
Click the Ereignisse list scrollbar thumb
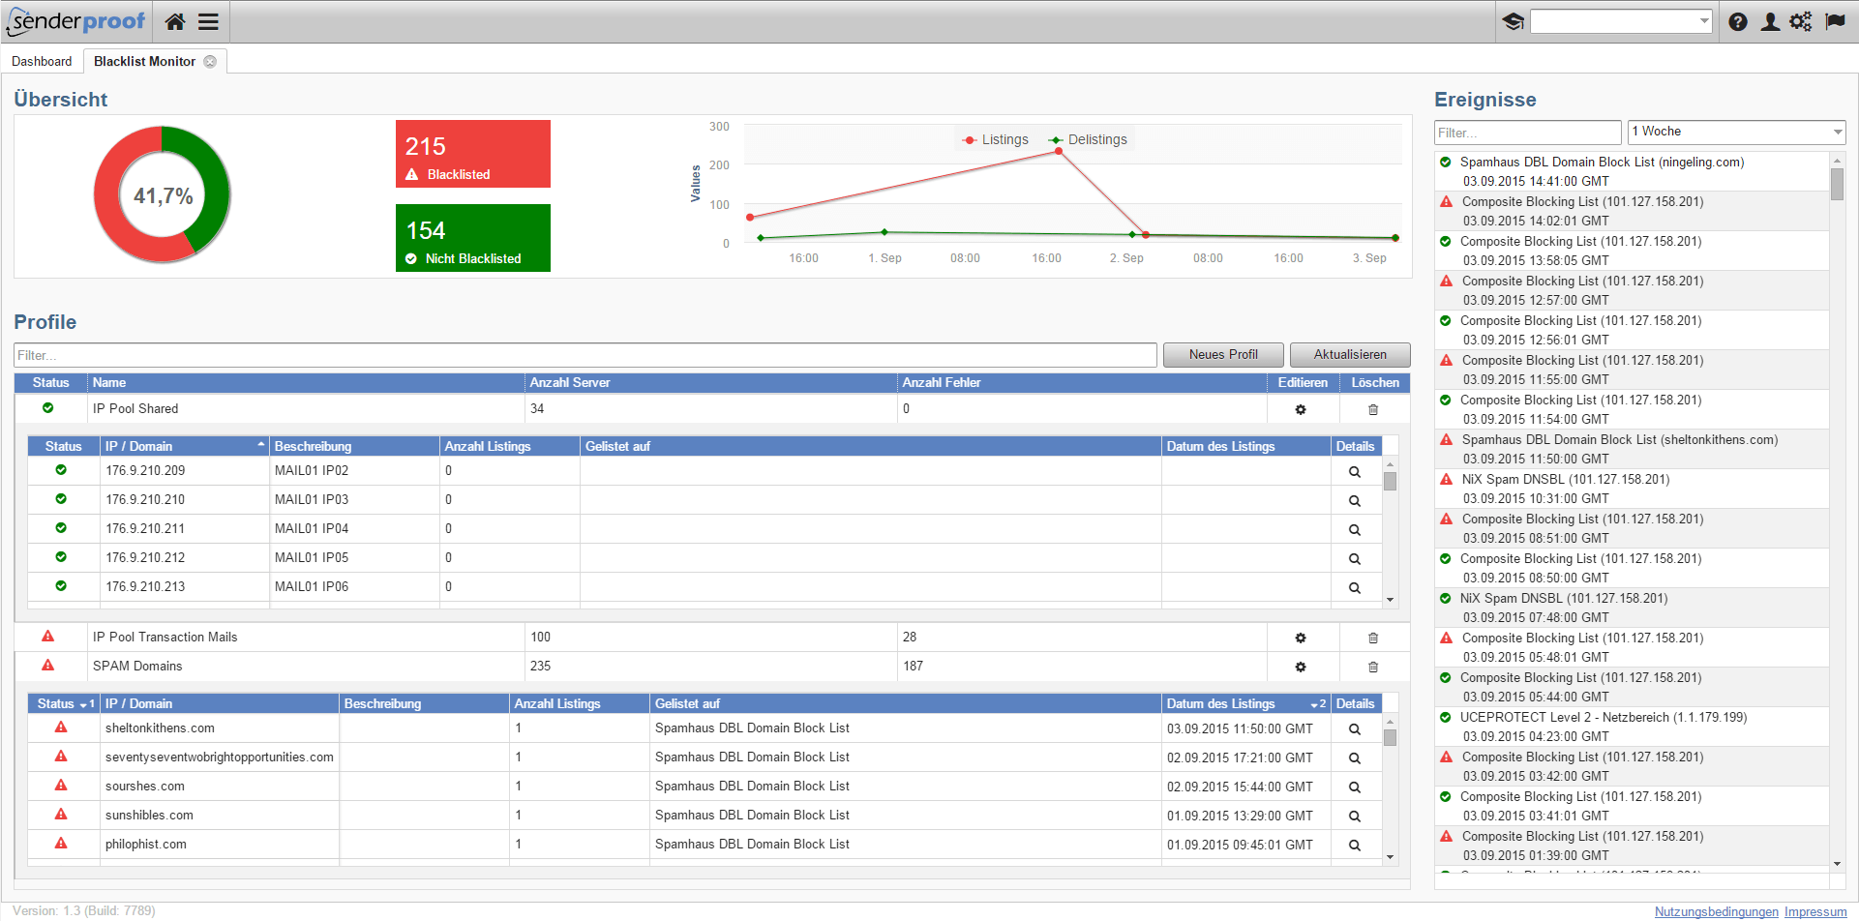pos(1837,184)
